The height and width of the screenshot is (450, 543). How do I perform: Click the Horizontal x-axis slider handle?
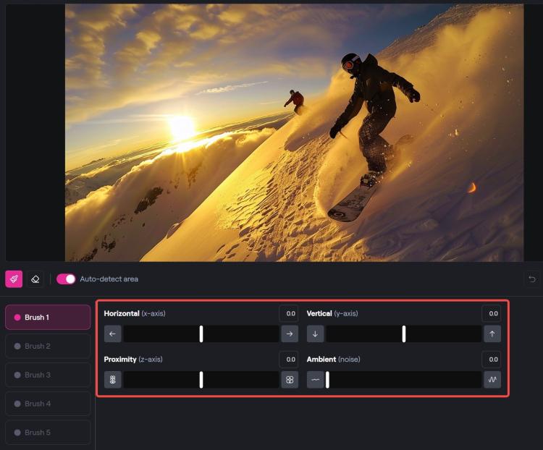pos(201,334)
